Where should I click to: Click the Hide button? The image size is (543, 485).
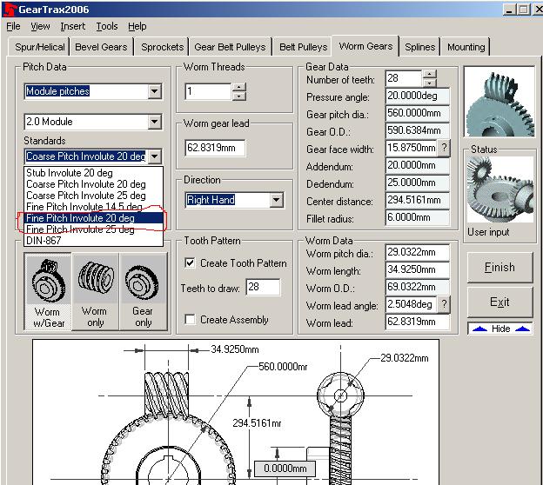pos(500,329)
